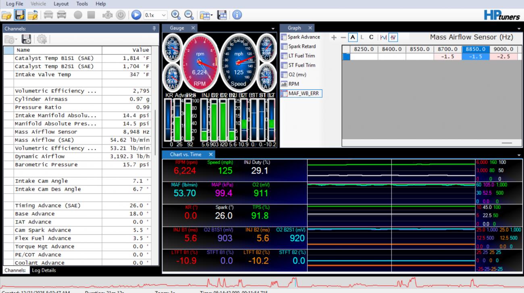Expand the layout icon dropdown arrow
This screenshot has height=293, width=524.
coord(212,16)
